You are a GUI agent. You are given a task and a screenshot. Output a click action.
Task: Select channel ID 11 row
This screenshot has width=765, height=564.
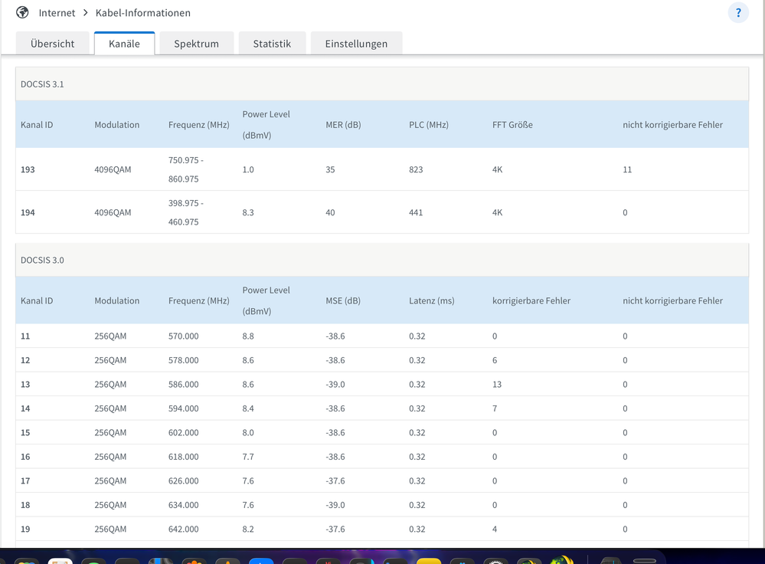pyautogui.click(x=25, y=336)
